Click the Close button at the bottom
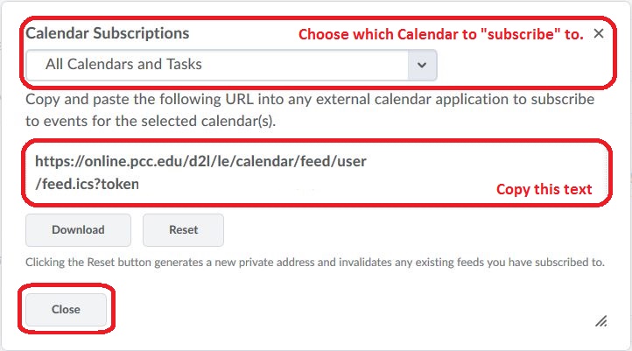The height and width of the screenshot is (351, 632). tap(66, 309)
